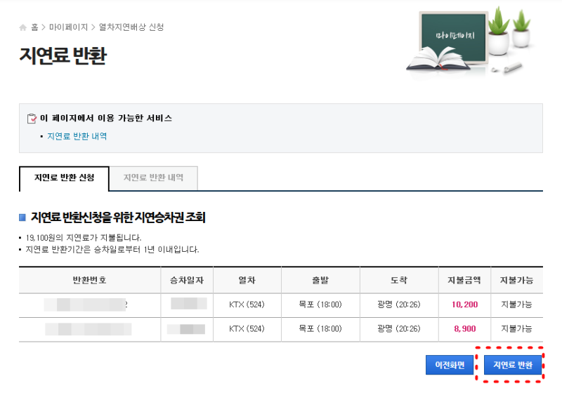
Task: Click the open book image in banner
Action: (x=438, y=60)
